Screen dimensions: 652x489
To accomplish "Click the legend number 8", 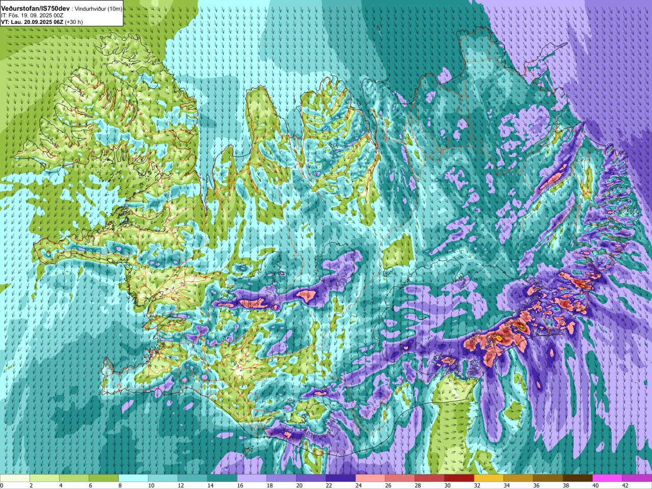I will click(120, 486).
